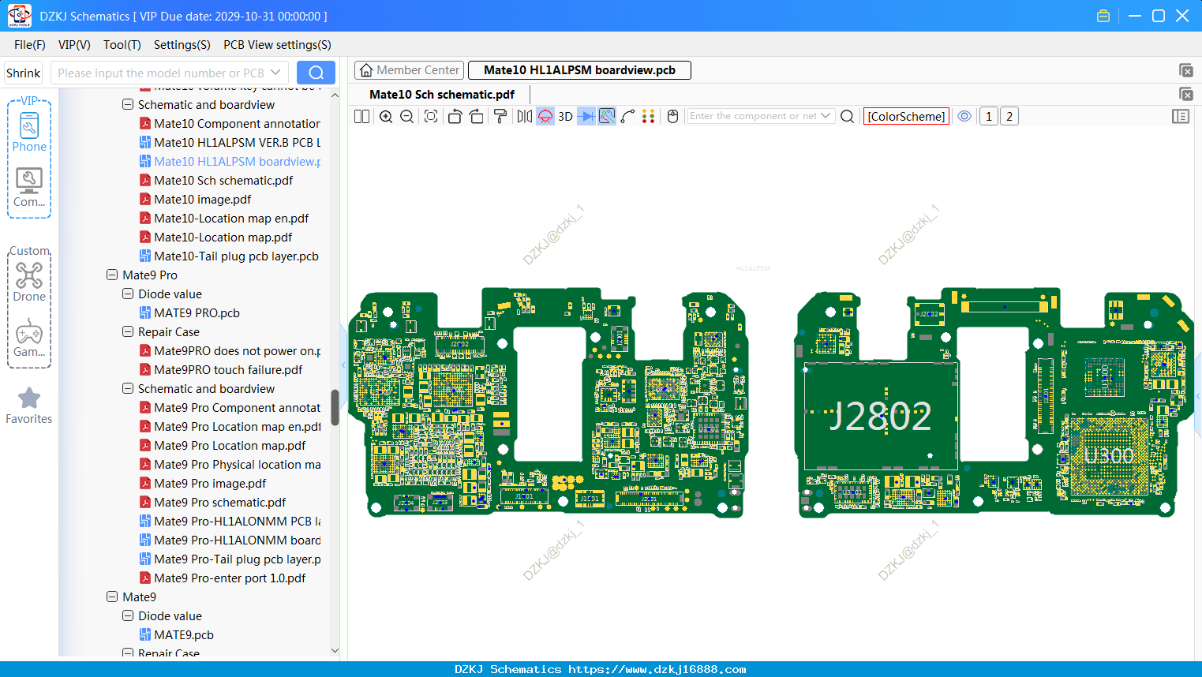Click the file tree vertical scrollbar thumb

point(335,407)
